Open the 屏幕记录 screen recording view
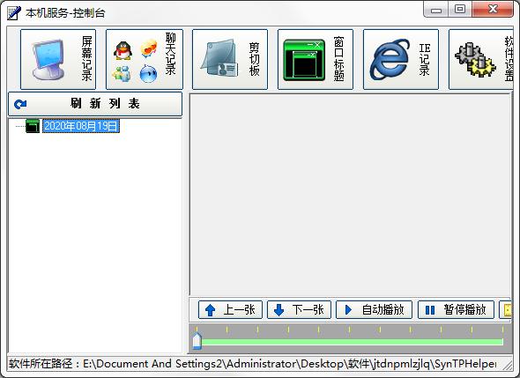This screenshot has height=378, width=520. (58, 59)
